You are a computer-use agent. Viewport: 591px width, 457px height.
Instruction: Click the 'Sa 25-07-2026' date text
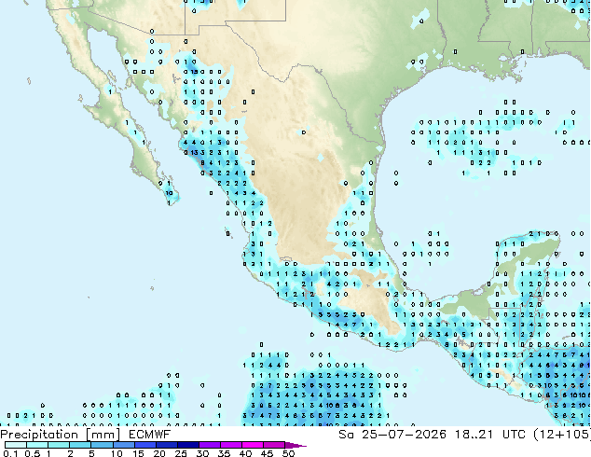[392, 435]
